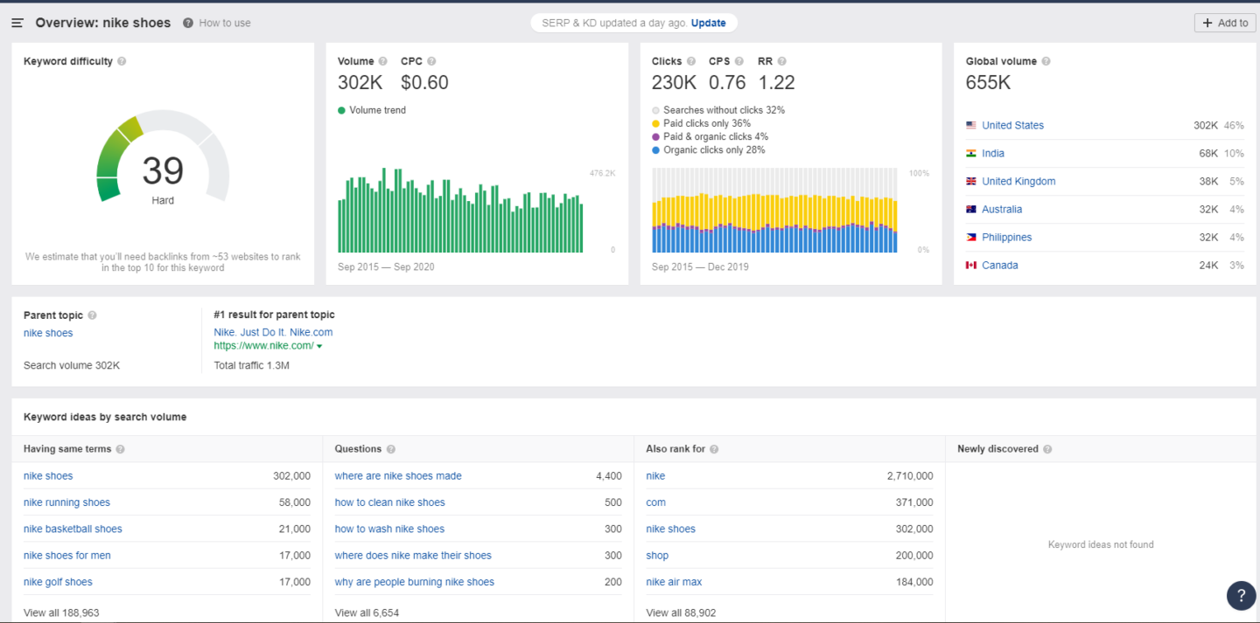Click the Update SERP link
The height and width of the screenshot is (623, 1260).
coord(708,23)
